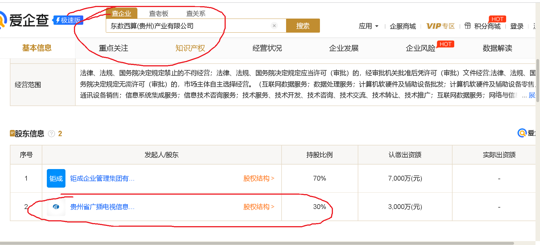The height and width of the screenshot is (245, 540).
Task: Select the 查企业 search tab
Action: (x=122, y=13)
